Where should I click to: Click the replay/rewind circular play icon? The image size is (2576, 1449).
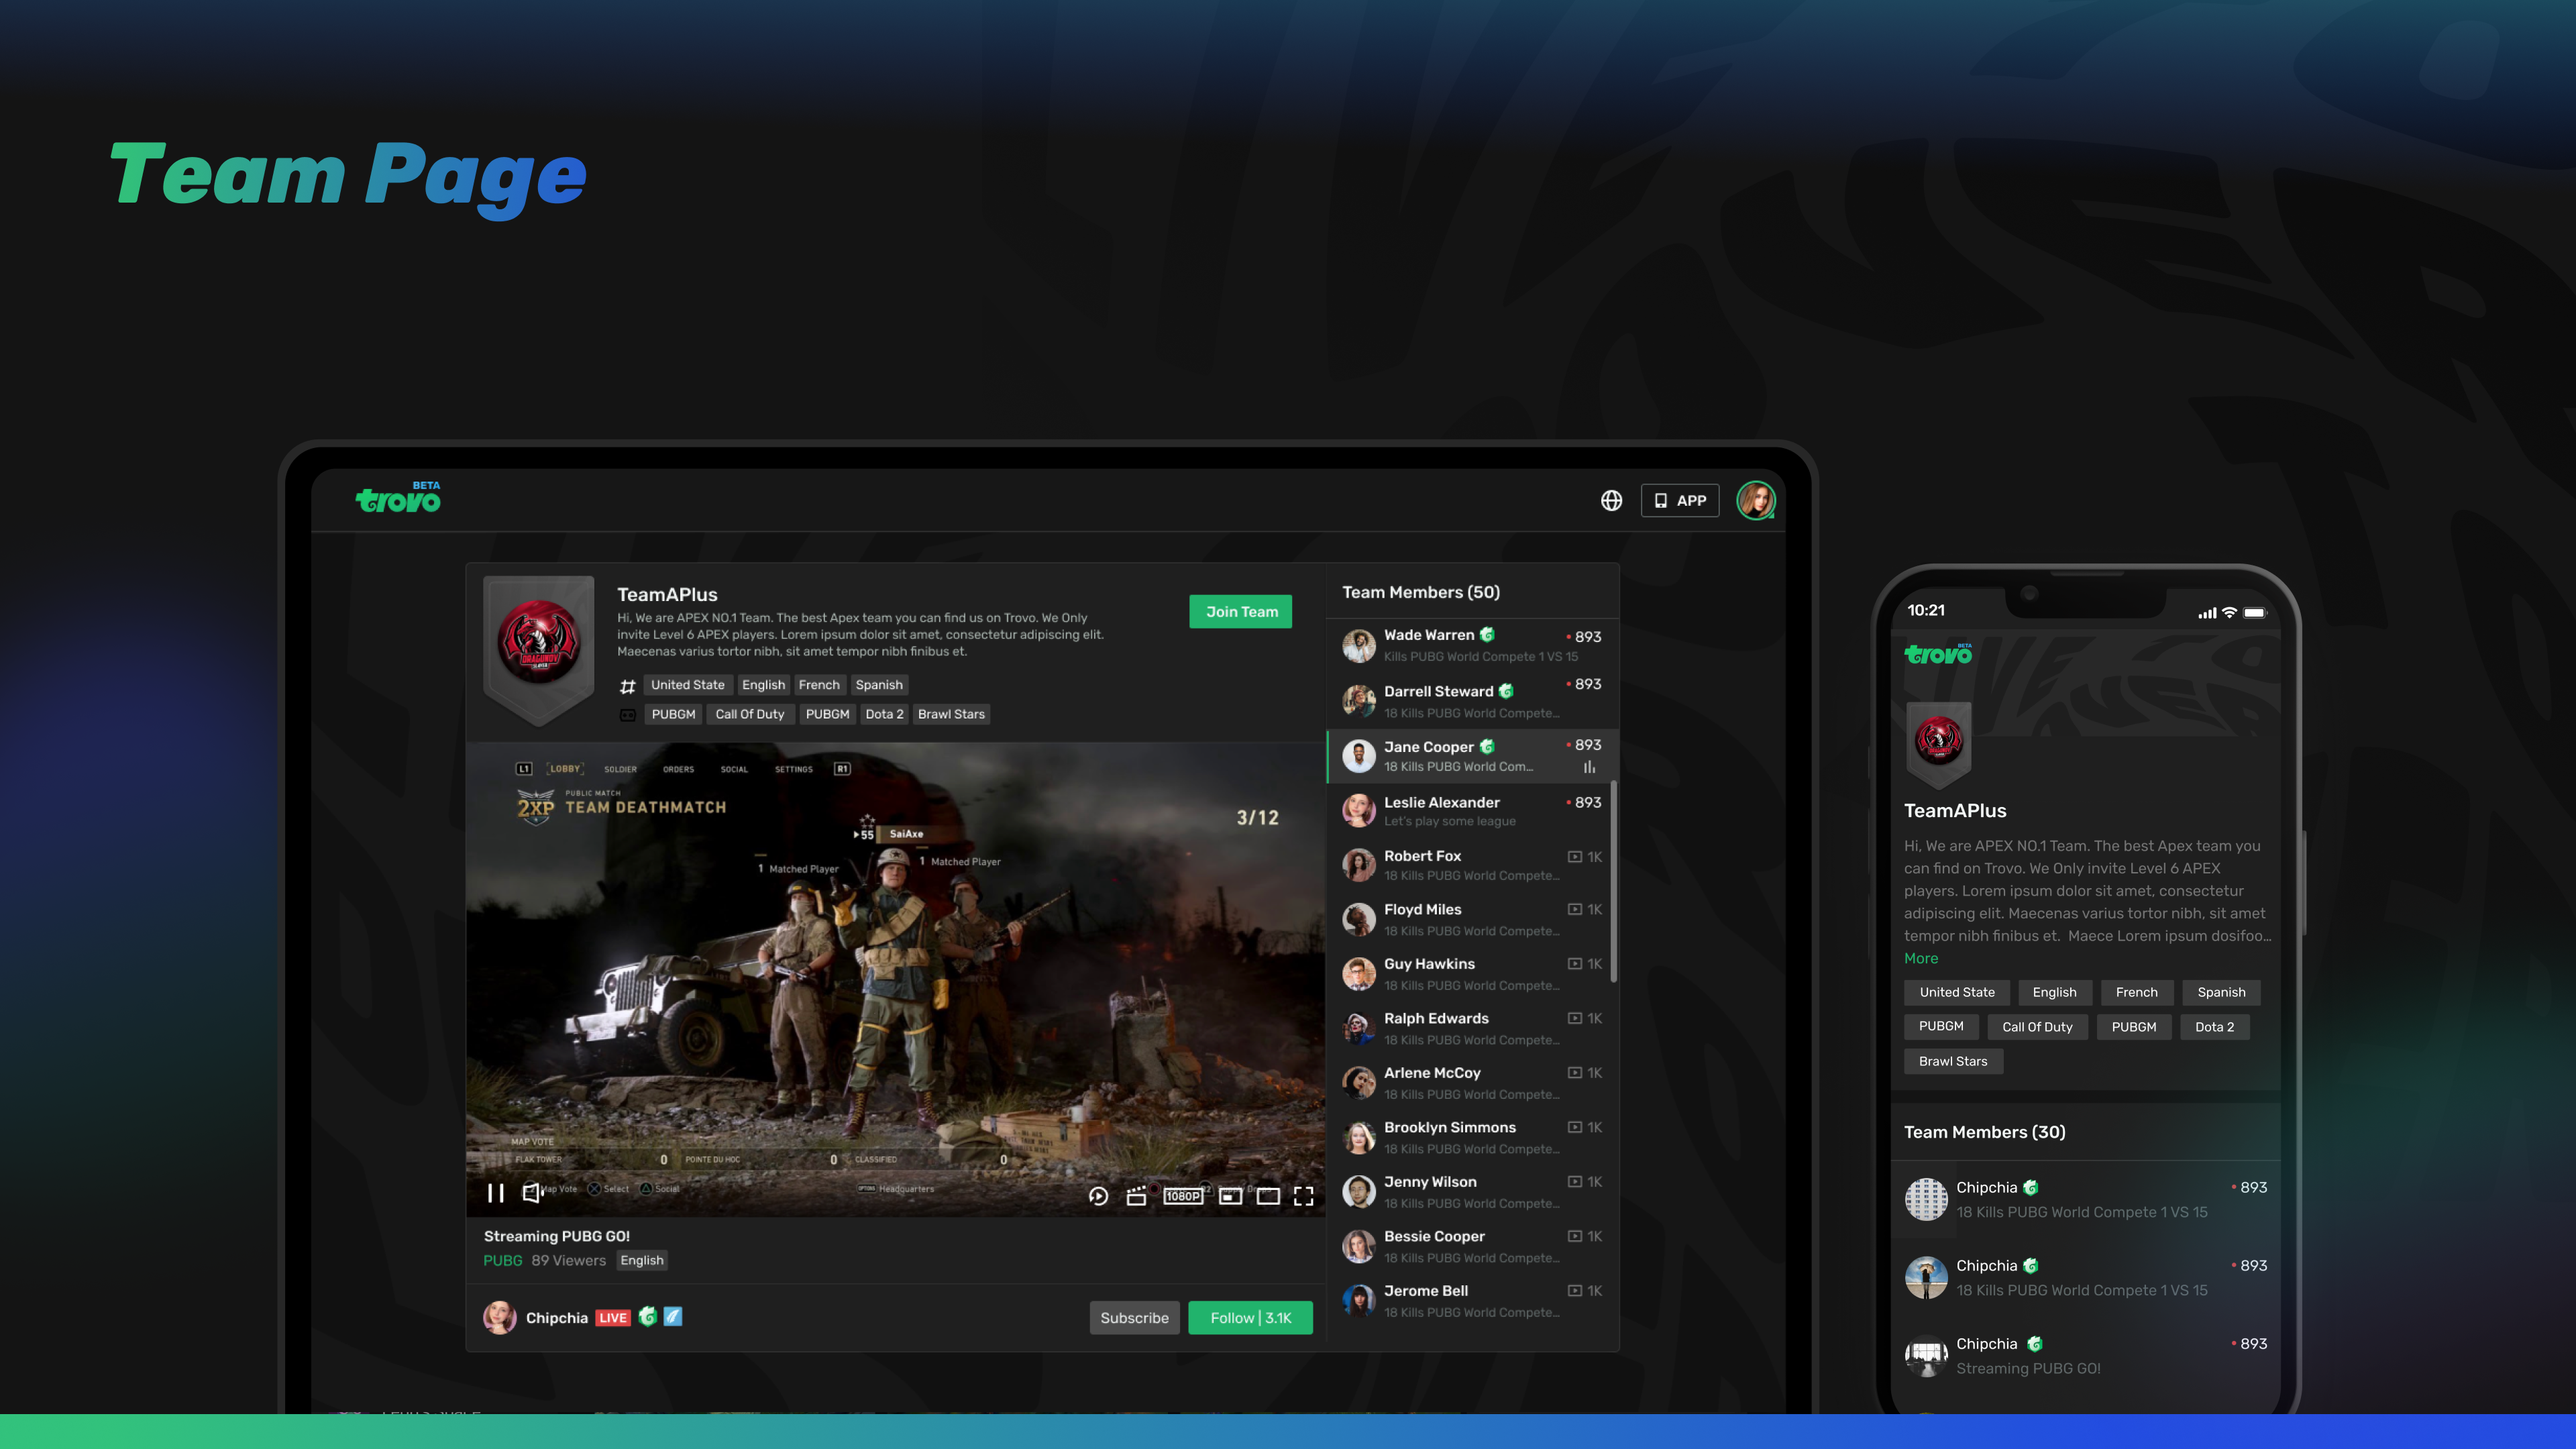[1098, 1196]
